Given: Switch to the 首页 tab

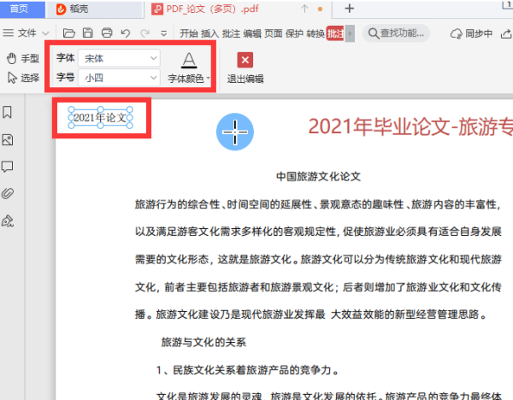Looking at the screenshot, I should pyautogui.click(x=19, y=9).
